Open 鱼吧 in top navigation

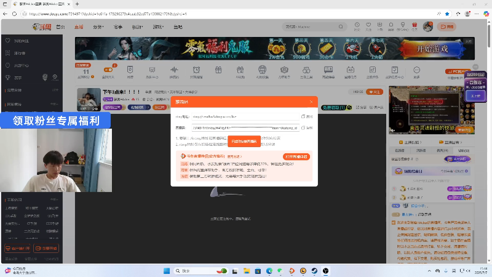point(178,27)
